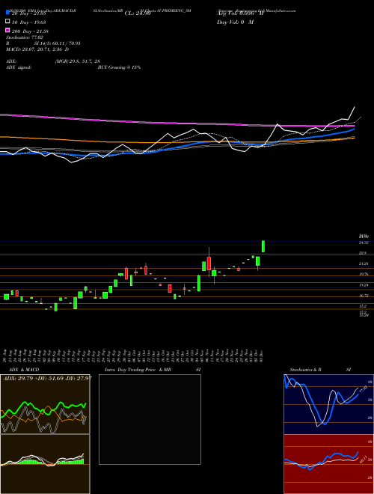
Task: Click the 'BUY Growing @ 15%' signal text
Action: [120, 67]
